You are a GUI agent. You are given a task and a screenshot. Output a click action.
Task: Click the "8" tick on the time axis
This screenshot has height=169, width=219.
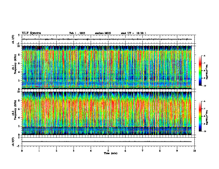click(x=160, y=151)
